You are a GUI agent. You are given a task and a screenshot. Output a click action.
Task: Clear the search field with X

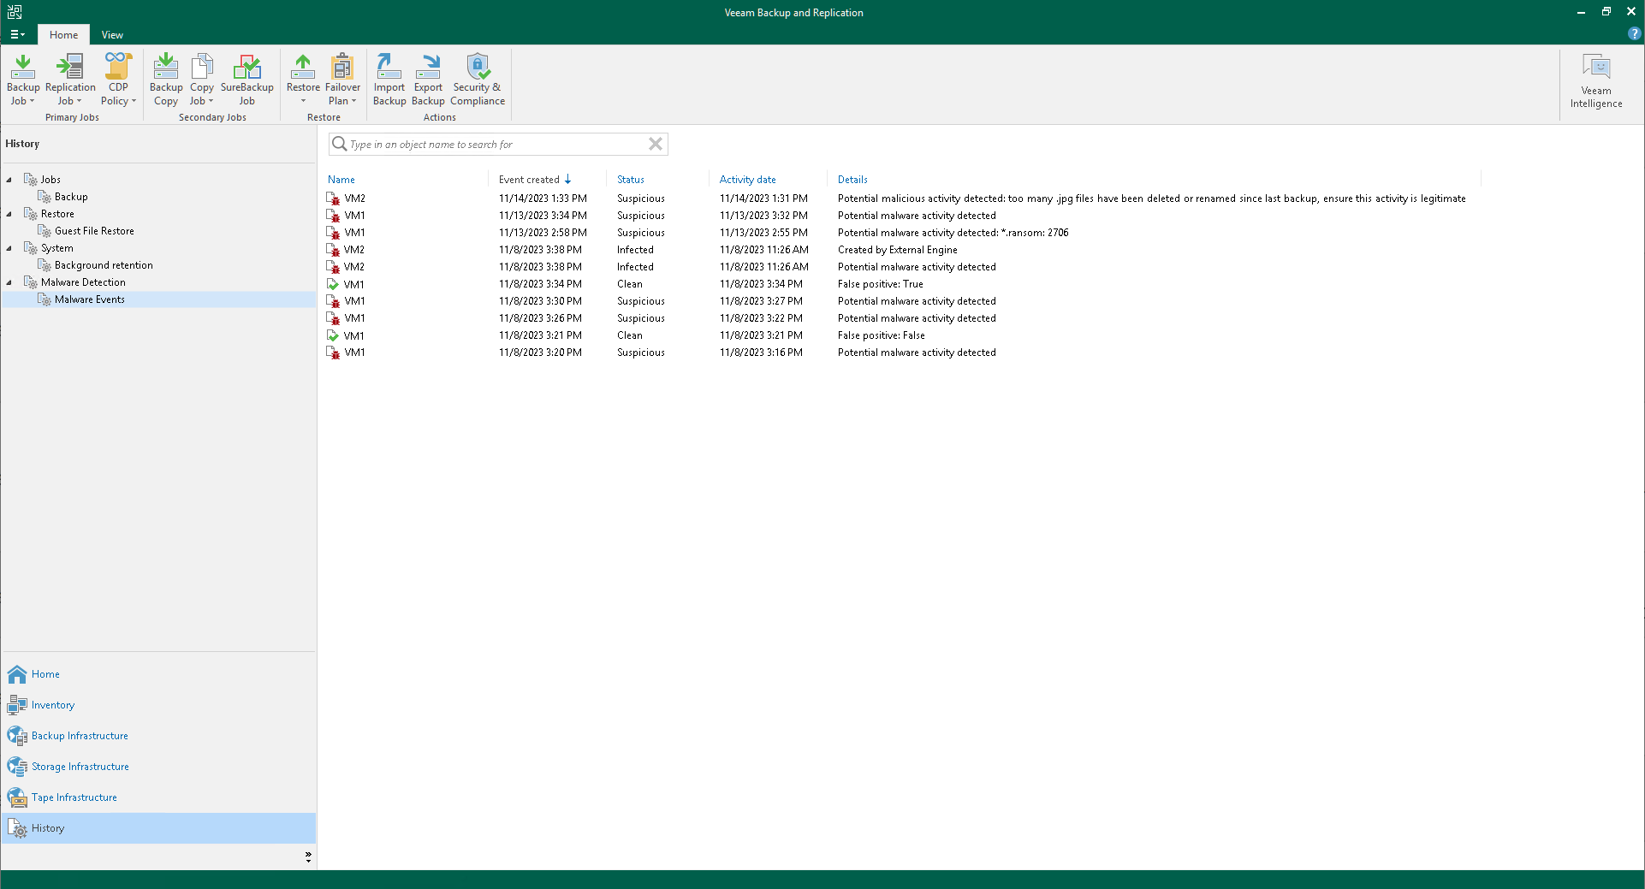(656, 144)
